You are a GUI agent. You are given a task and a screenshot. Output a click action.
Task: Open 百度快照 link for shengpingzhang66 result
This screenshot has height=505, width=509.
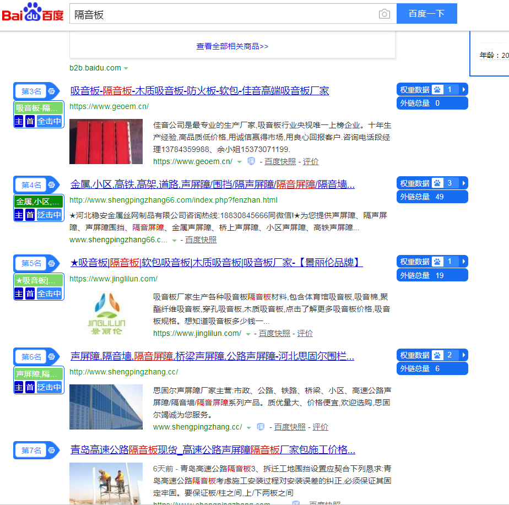pyautogui.click(x=201, y=240)
